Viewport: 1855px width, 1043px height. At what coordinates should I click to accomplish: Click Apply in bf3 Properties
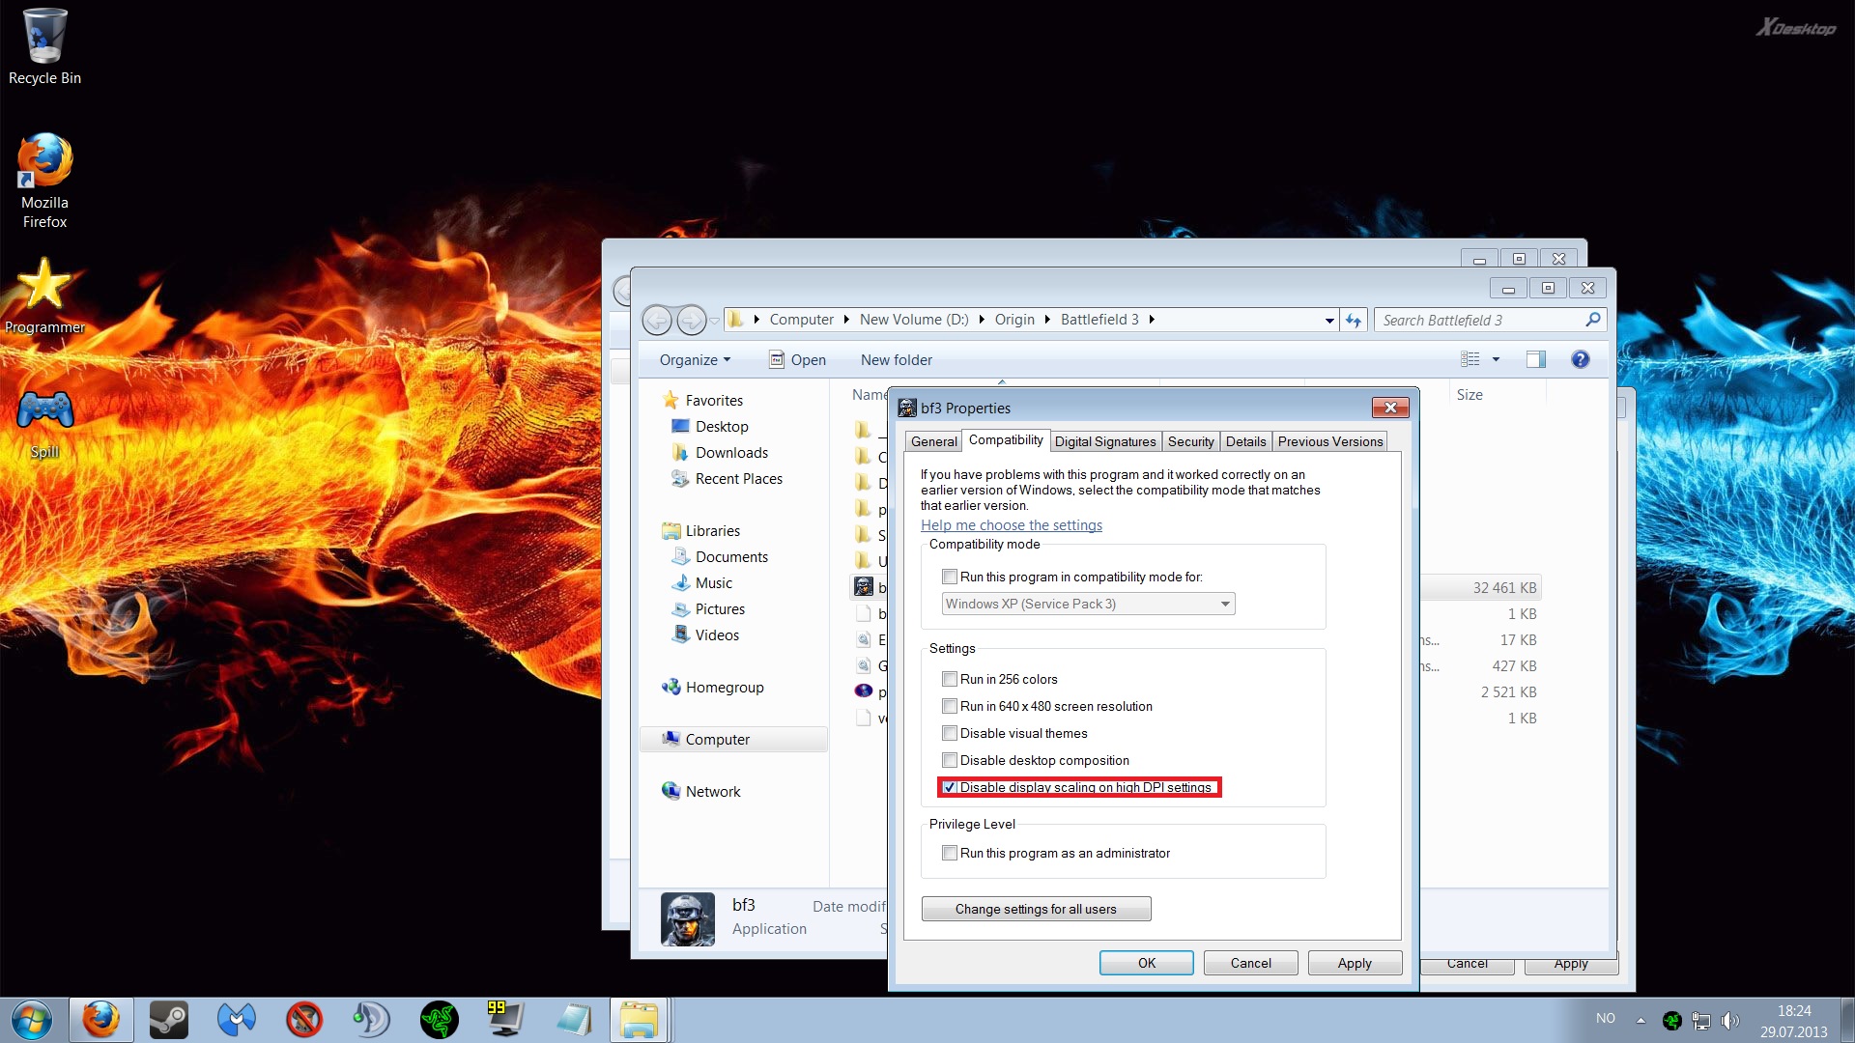1355,963
